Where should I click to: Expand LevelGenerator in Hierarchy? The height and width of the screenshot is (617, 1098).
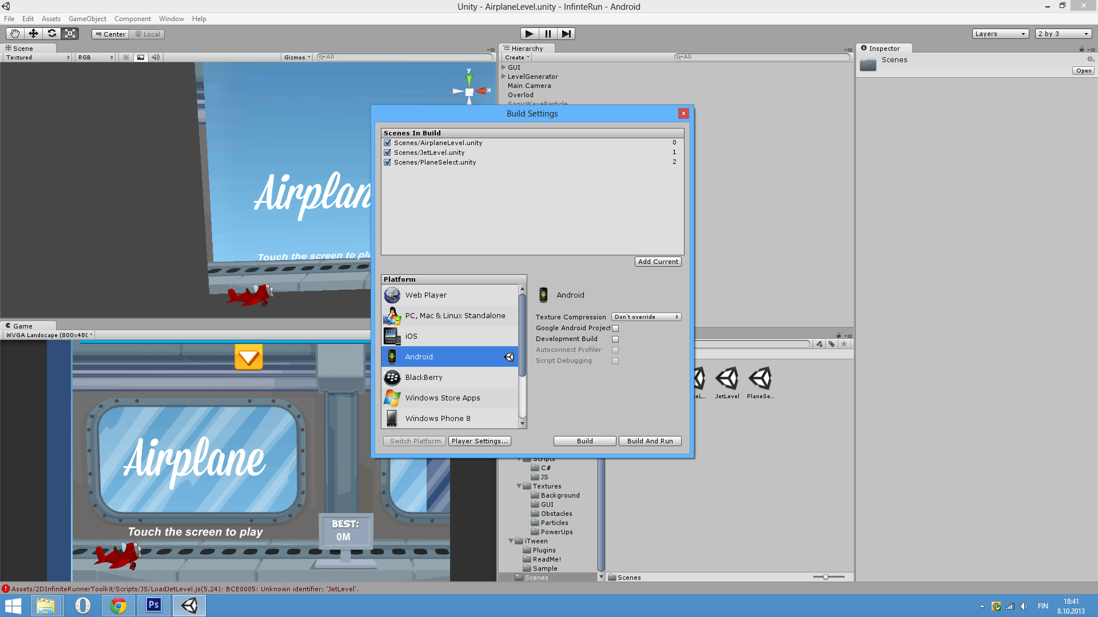point(504,77)
